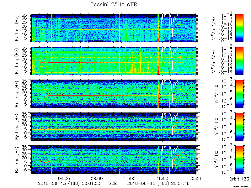Select the Ez frequency spectrogram panel
The height and width of the screenshot is (188, 251).
(x=114, y=61)
